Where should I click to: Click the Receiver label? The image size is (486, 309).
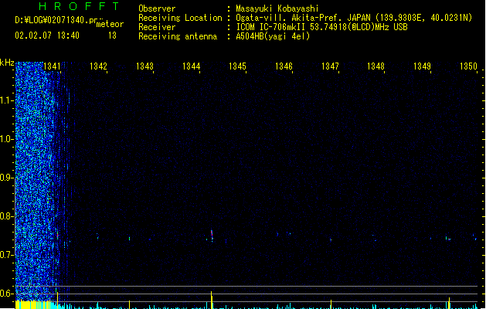[157, 27]
